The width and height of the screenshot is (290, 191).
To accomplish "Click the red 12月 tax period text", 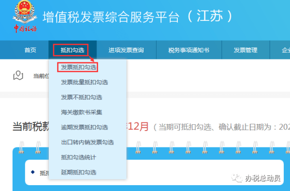I will 138,127.
